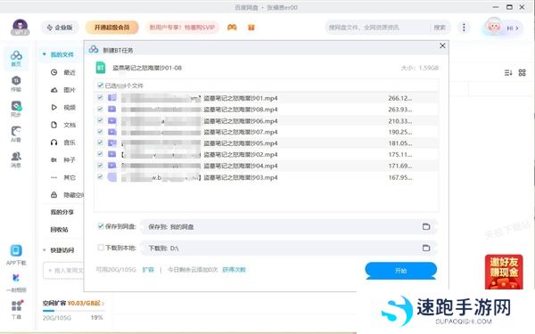Screen dimensions: 535x334
Task: Browse folder icon for 下载到 D:\
Action: point(426,248)
